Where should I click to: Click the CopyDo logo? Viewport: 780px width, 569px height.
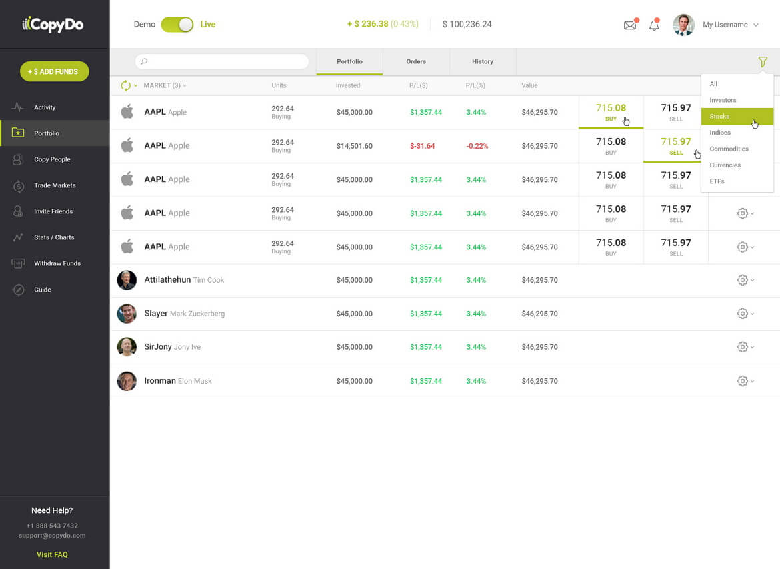tap(53, 25)
